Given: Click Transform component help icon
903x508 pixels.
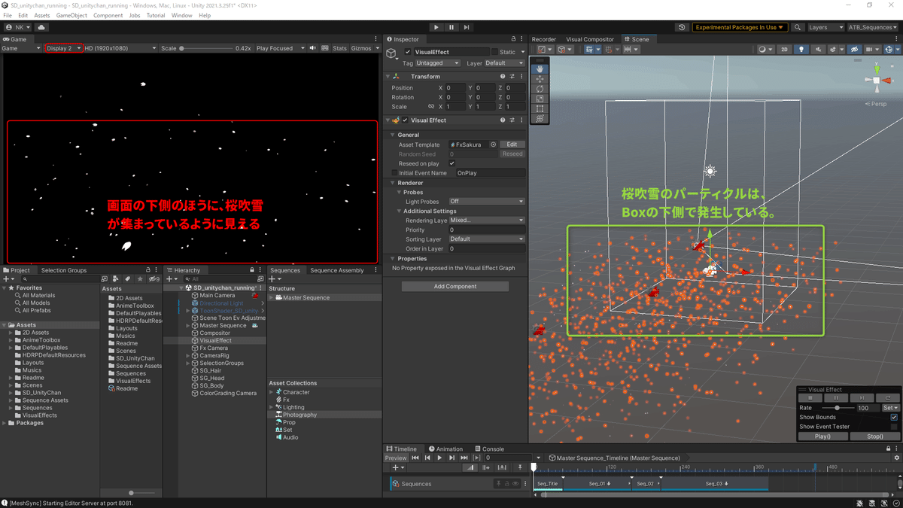Looking at the screenshot, I should (503, 76).
